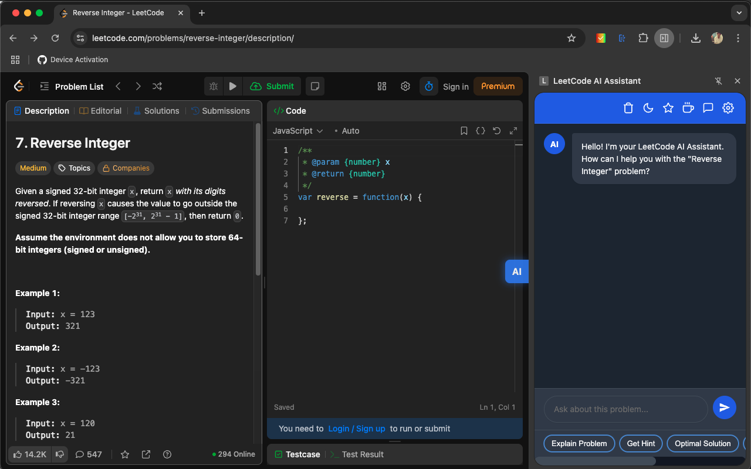751x469 pixels.
Task: Go to next problem arrow
Action: coord(138,86)
